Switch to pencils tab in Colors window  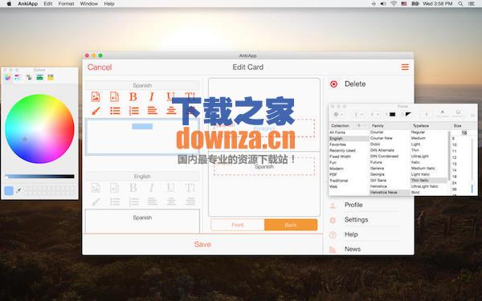51,77
